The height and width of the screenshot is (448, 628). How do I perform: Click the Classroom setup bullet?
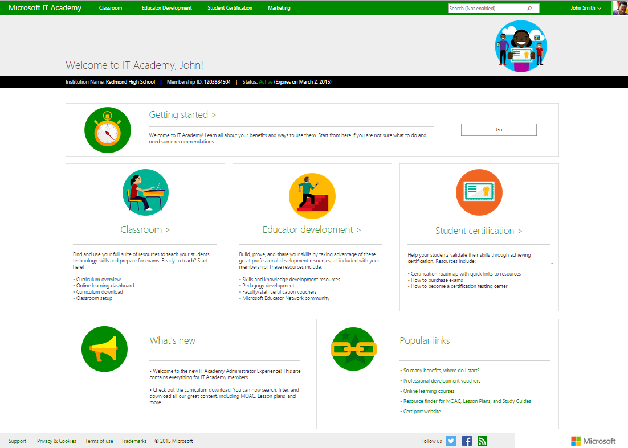94,298
